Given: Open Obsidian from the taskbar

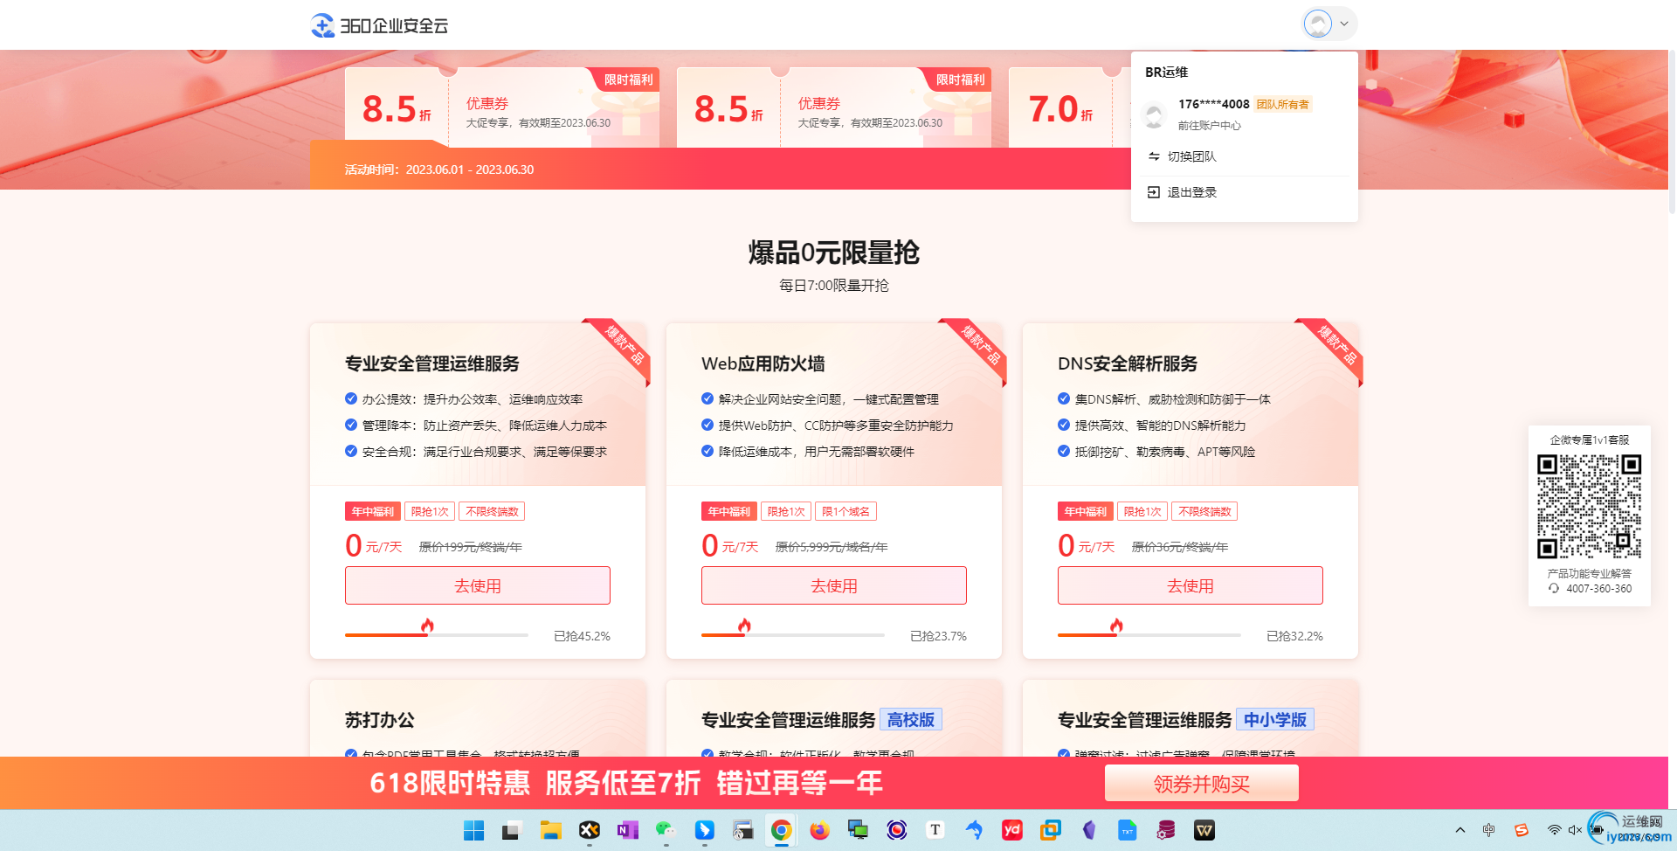Looking at the screenshot, I should pos(1088,830).
